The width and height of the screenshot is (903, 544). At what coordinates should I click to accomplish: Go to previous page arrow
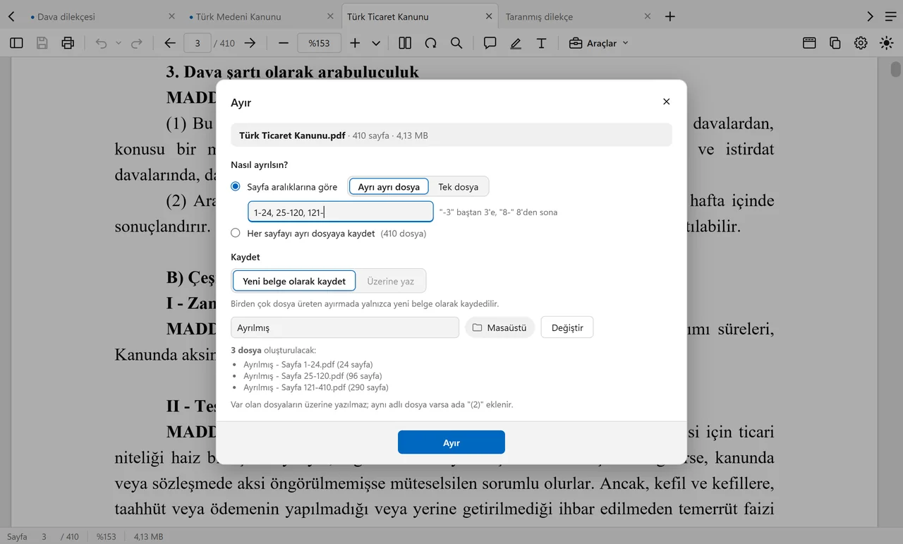(170, 43)
